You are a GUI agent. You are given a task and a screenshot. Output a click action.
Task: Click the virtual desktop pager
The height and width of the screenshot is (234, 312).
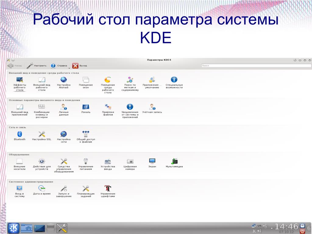(51, 228)
